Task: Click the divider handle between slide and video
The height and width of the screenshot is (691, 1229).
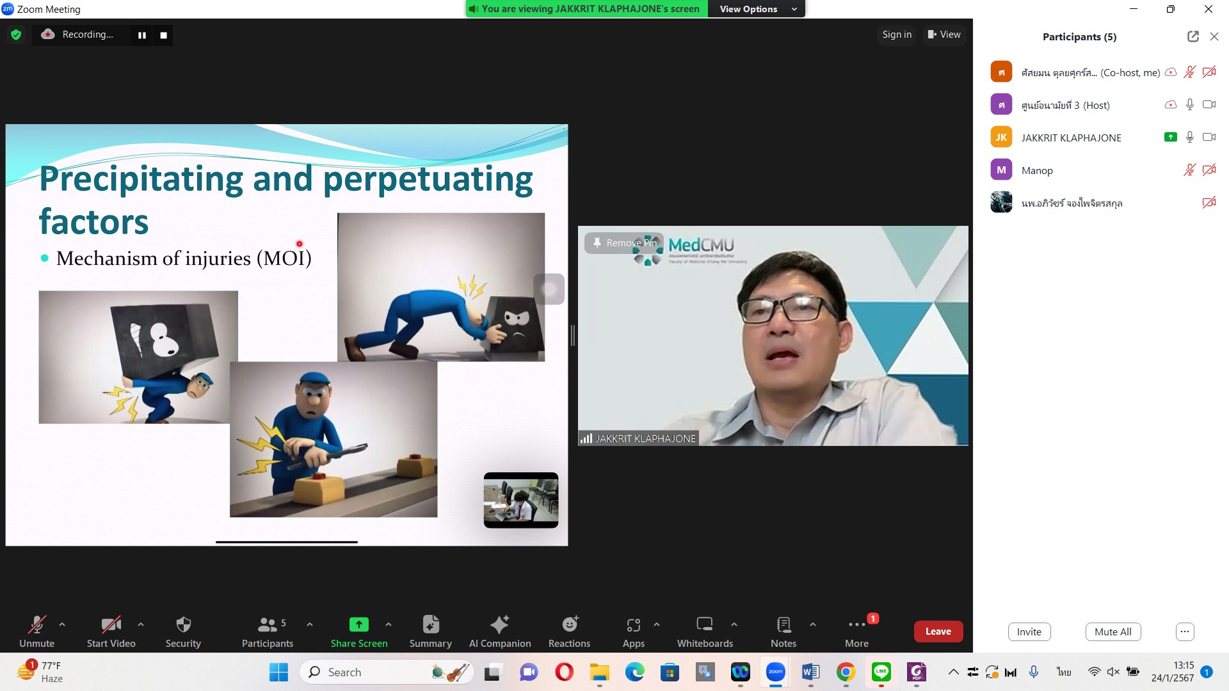Action: [x=573, y=335]
